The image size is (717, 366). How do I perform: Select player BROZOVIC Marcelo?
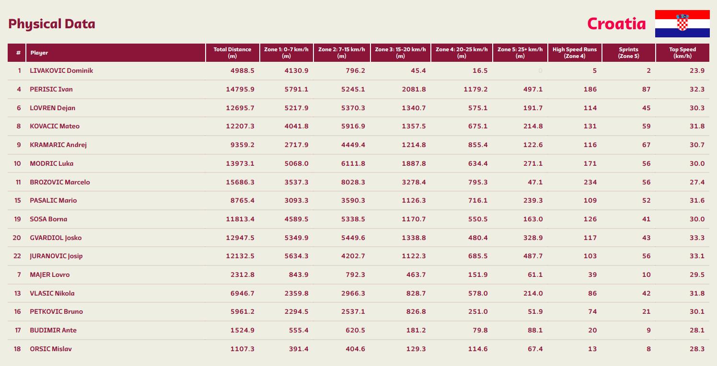click(60, 182)
